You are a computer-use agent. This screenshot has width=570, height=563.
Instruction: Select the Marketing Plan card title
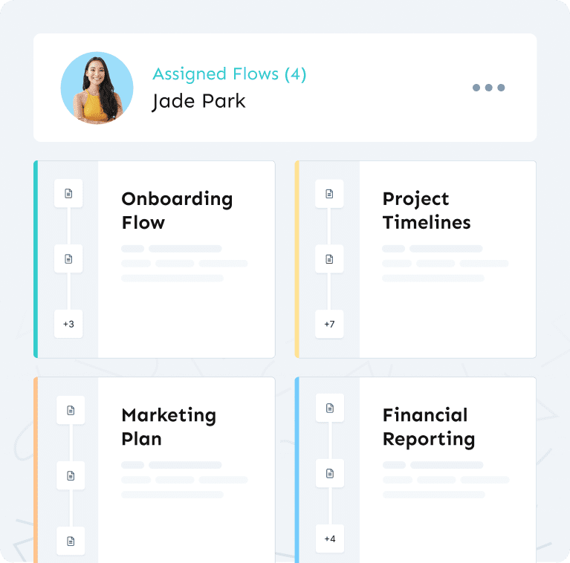(169, 426)
